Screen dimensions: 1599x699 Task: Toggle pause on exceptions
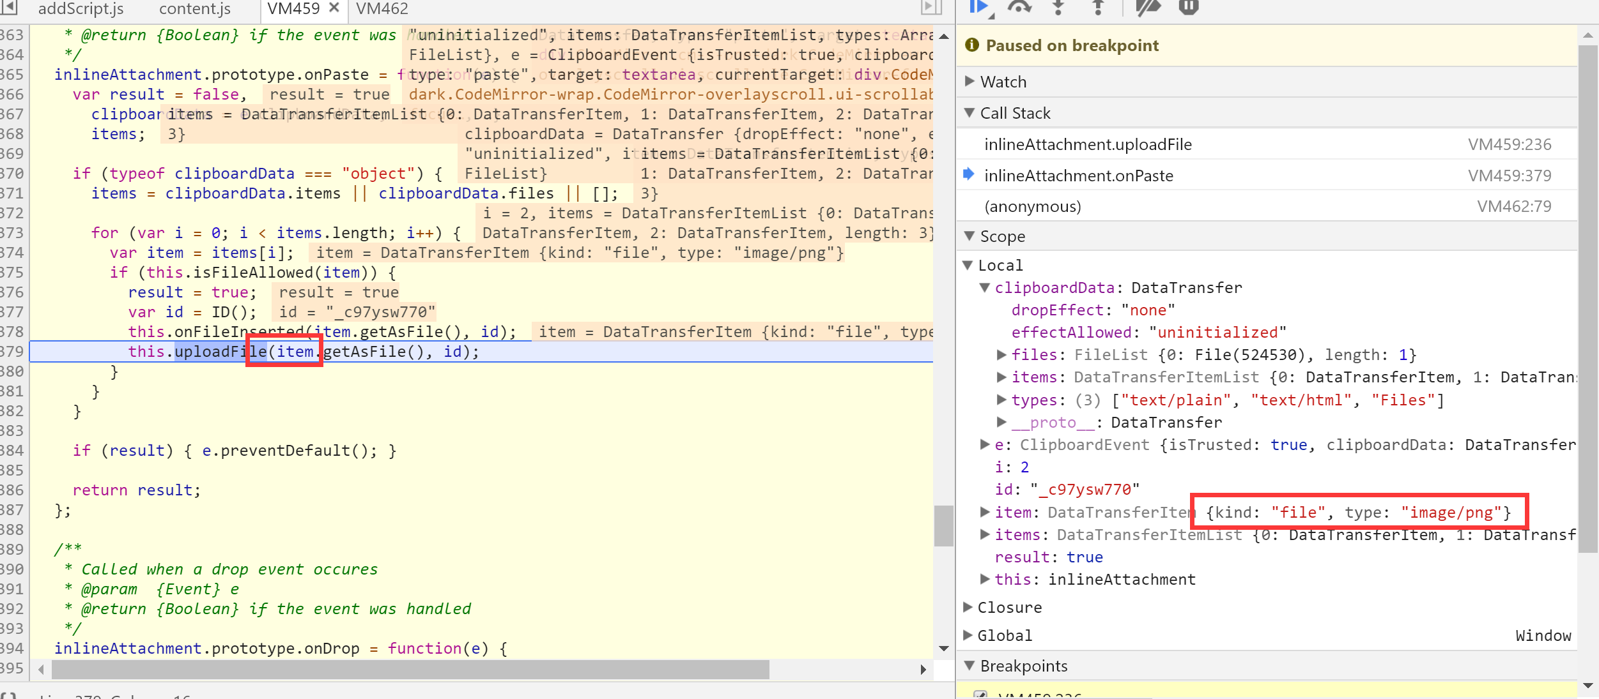(x=1188, y=7)
